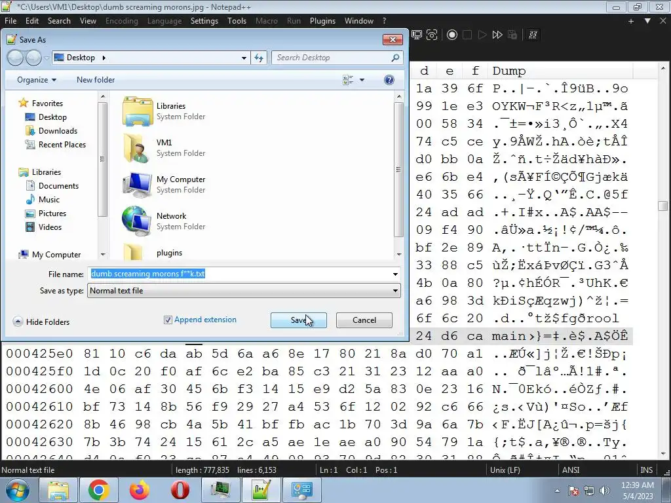Viewport: 671px width, 503px height.
Task: Click the Cancel button
Action: pyautogui.click(x=364, y=320)
